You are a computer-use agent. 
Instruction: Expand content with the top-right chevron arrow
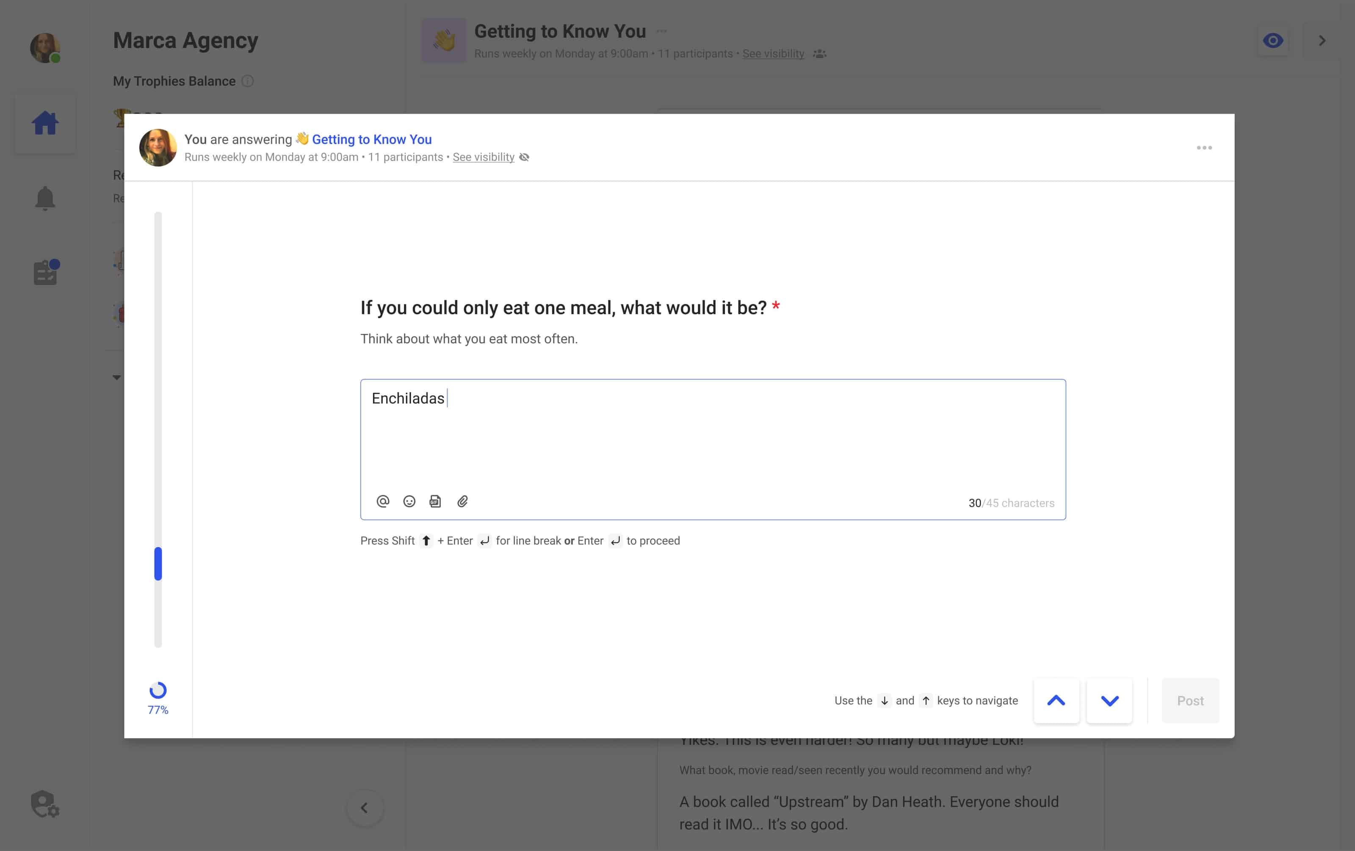click(1322, 40)
